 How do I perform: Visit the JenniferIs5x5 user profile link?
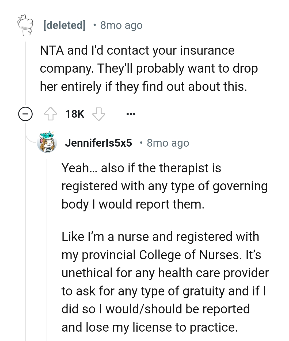coord(98,143)
